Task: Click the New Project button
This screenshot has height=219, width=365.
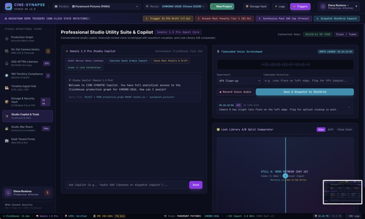Action: 222,6
